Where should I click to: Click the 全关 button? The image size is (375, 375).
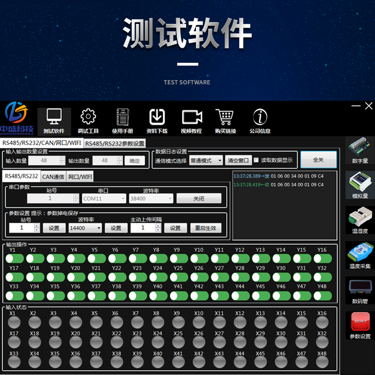(x=318, y=159)
